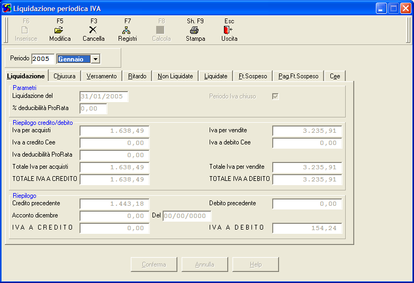Select the Credito precedente field
Image resolution: width=414 pixels, height=283 pixels.
[114, 204]
